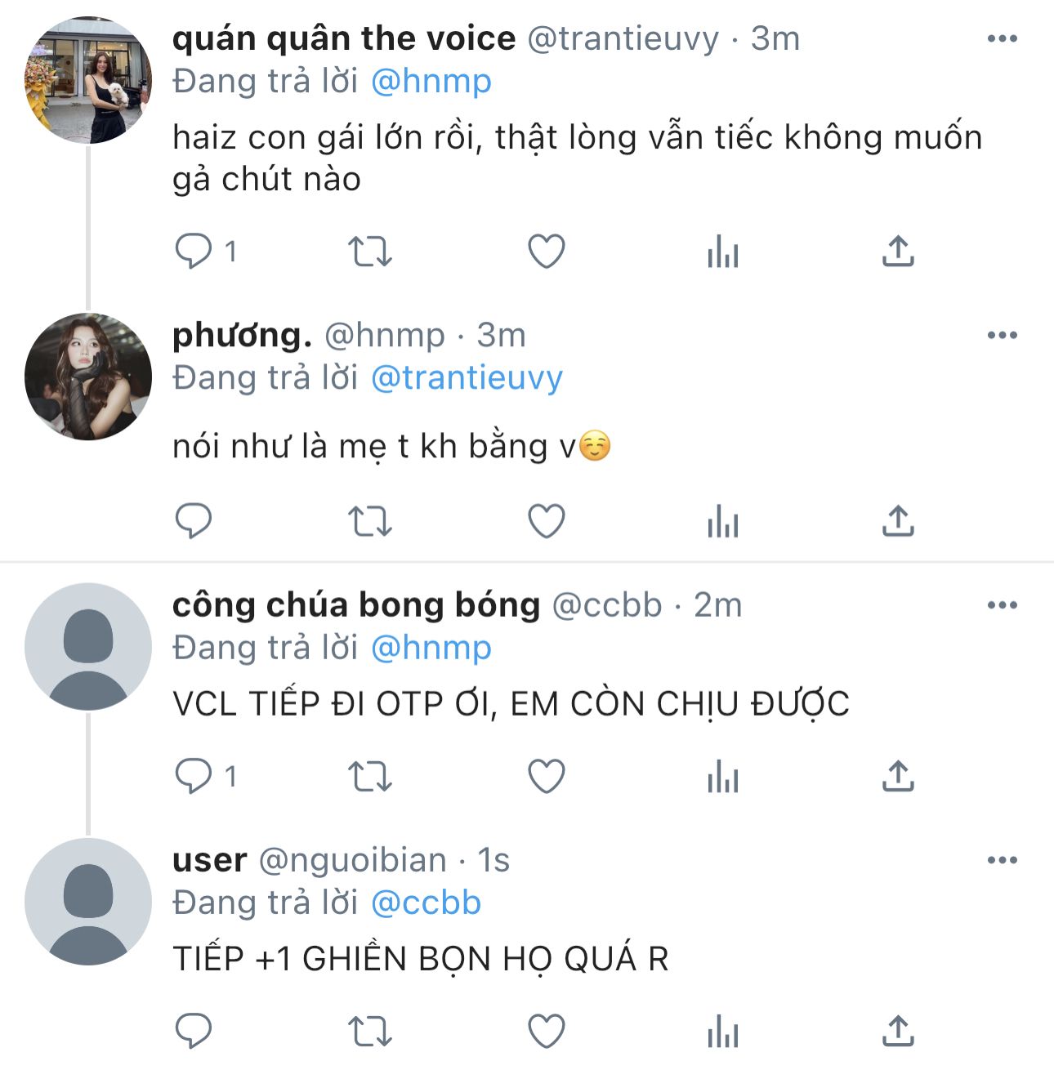Open more options for trantieuvy's tweet
Image resolution: width=1054 pixels, height=1070 pixels.
coord(1002,38)
